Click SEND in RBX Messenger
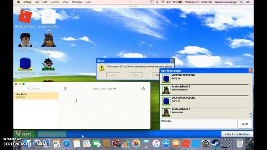Image resolution: width=267 pixels, height=150 pixels. pos(245,124)
